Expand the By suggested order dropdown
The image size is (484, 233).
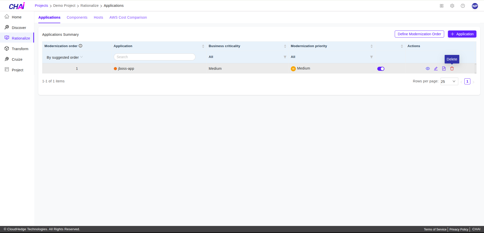tap(65, 57)
